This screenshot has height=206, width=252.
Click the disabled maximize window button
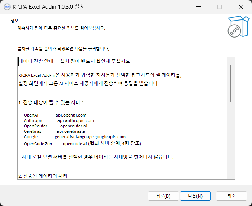(x=220, y=7)
